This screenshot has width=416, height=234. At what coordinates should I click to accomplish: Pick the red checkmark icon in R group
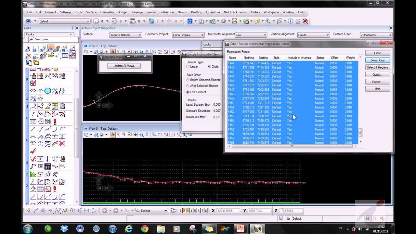[x=33, y=83]
